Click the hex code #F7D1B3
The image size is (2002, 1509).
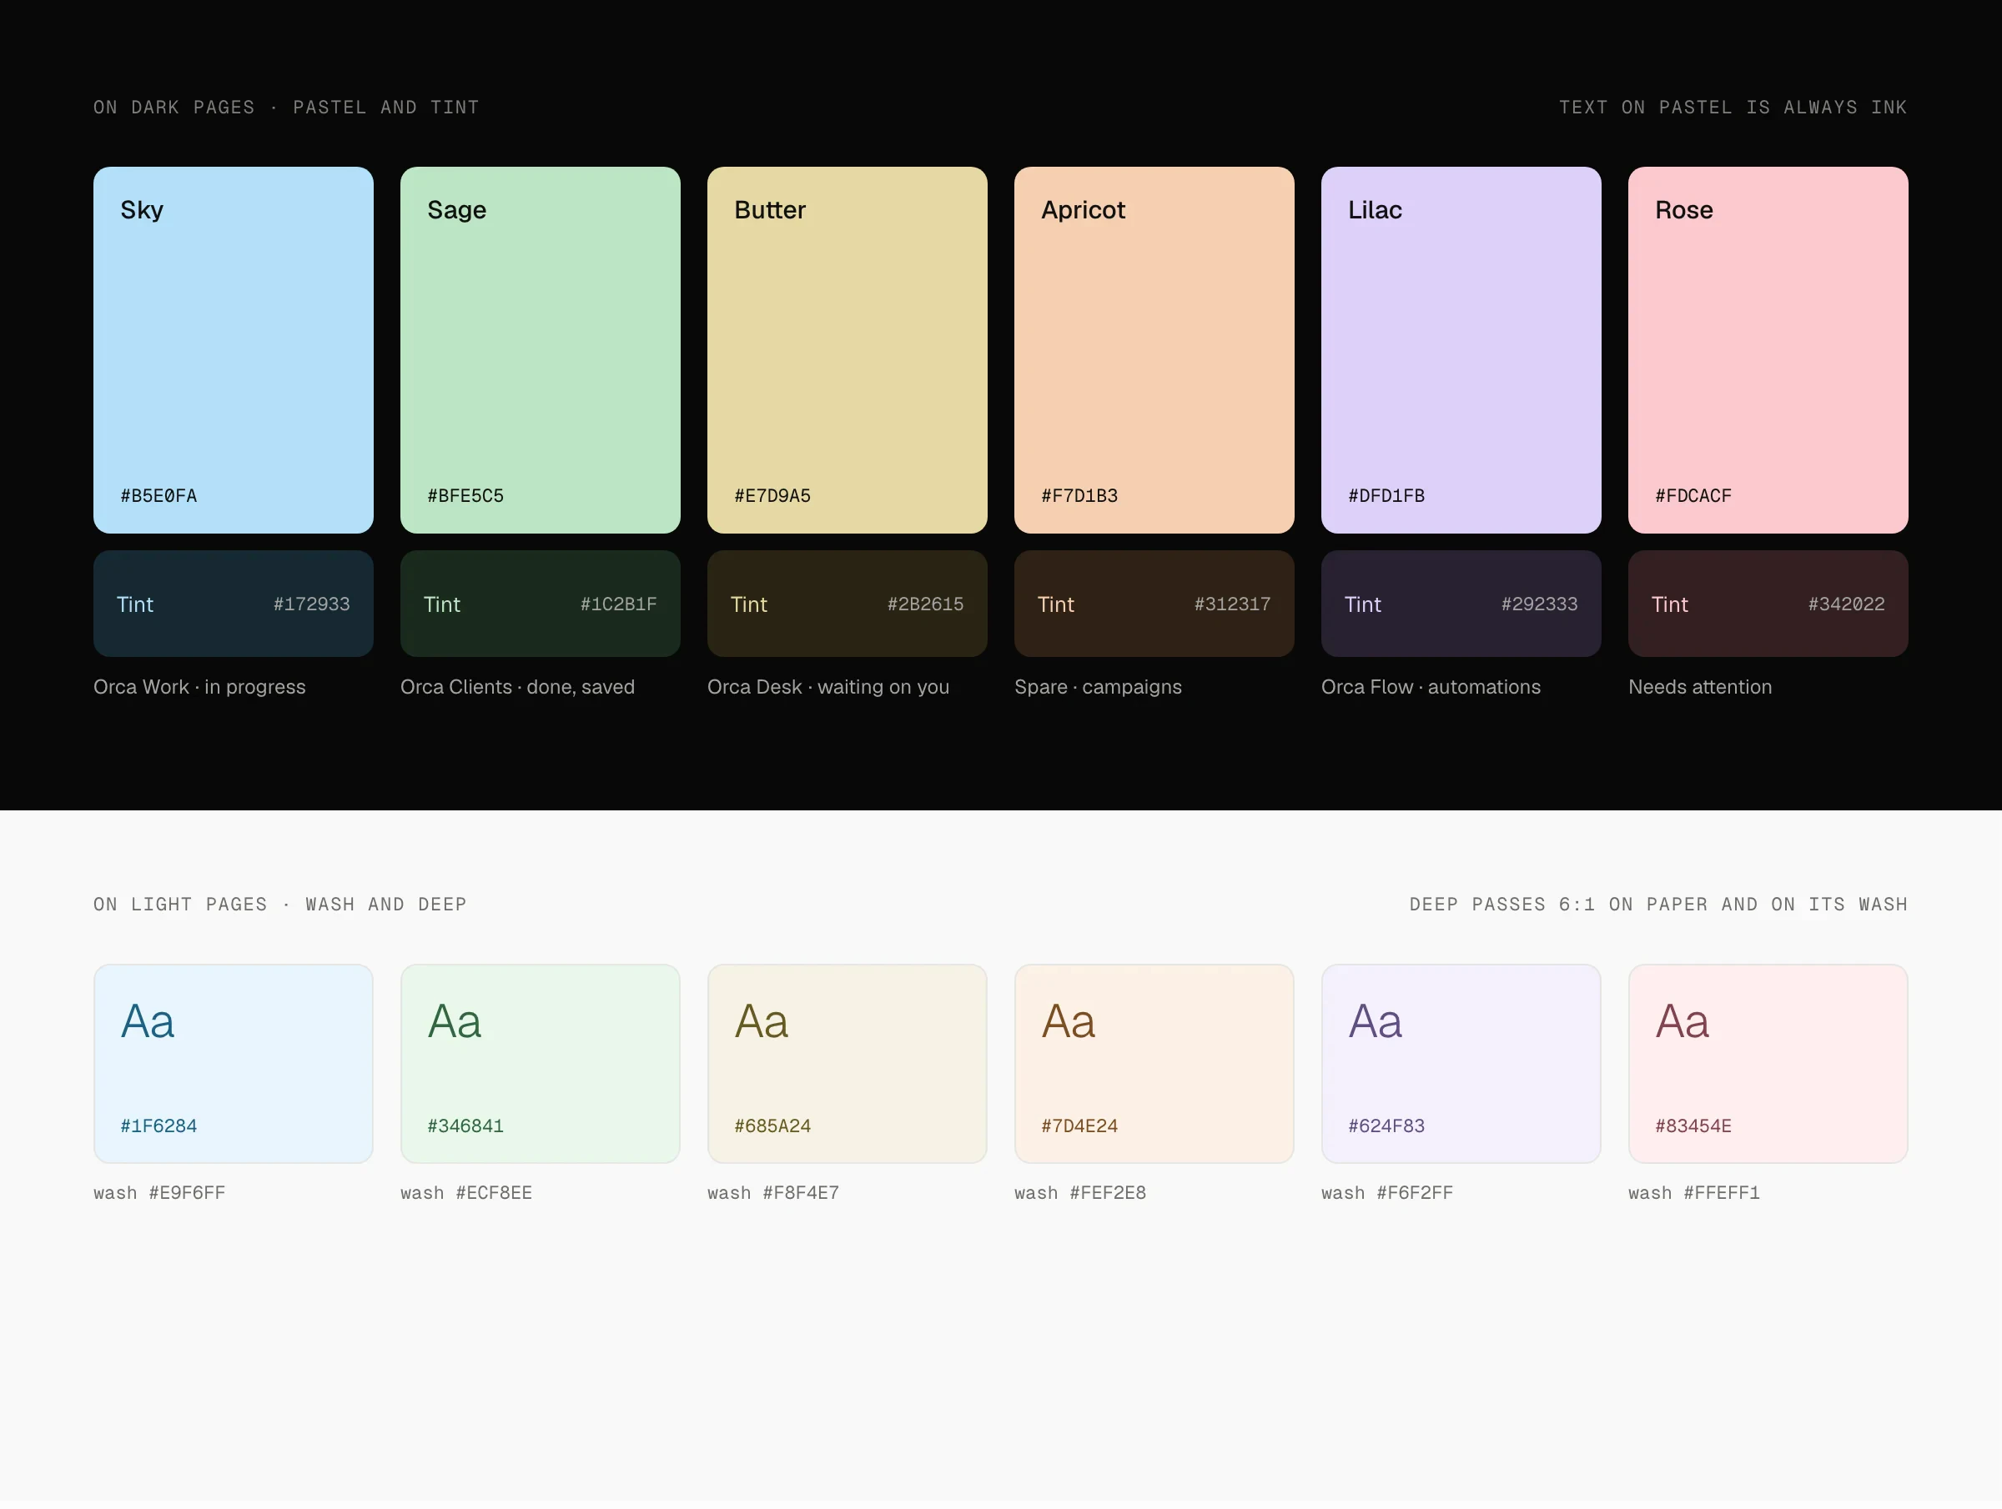(1079, 496)
